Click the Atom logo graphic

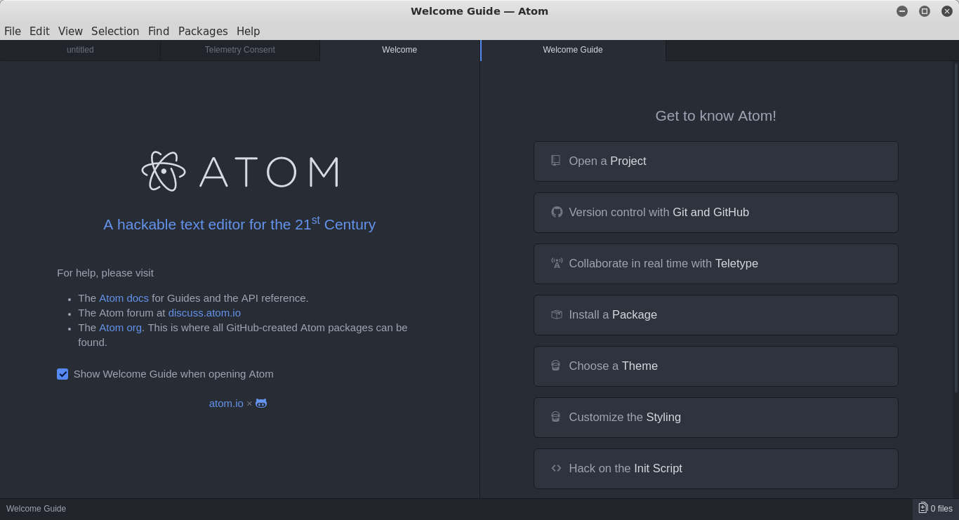[240, 171]
